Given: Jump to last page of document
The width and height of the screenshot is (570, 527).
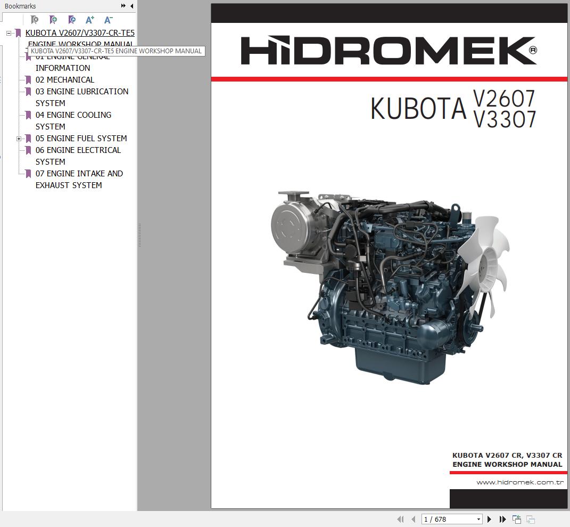Looking at the screenshot, I should tap(502, 519).
